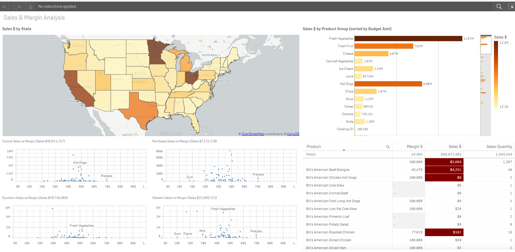Click the Fresh Vegetables label in Southern chart

click(82, 226)
